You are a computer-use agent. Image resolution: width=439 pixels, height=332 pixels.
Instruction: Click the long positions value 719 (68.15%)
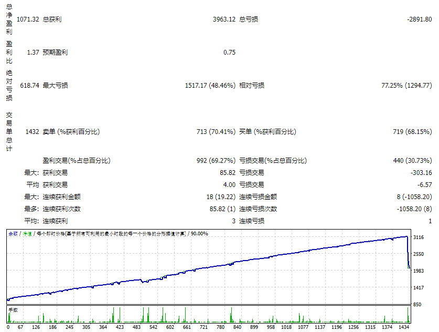point(412,132)
